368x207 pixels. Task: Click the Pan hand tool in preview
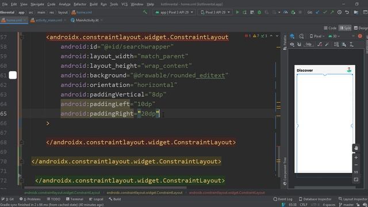pos(356,148)
